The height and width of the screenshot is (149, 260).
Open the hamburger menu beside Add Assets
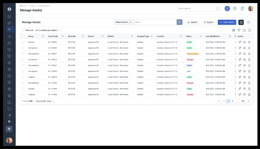tap(248, 22)
